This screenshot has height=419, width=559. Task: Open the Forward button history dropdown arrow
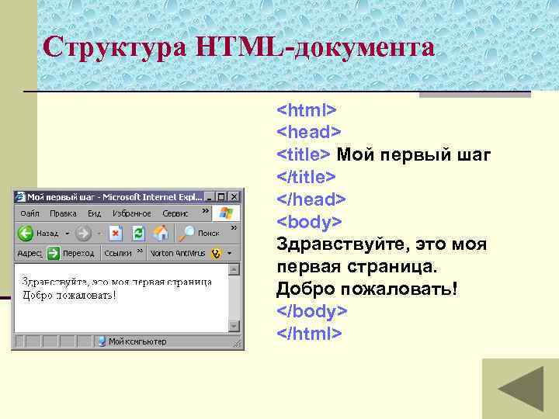coord(99,234)
